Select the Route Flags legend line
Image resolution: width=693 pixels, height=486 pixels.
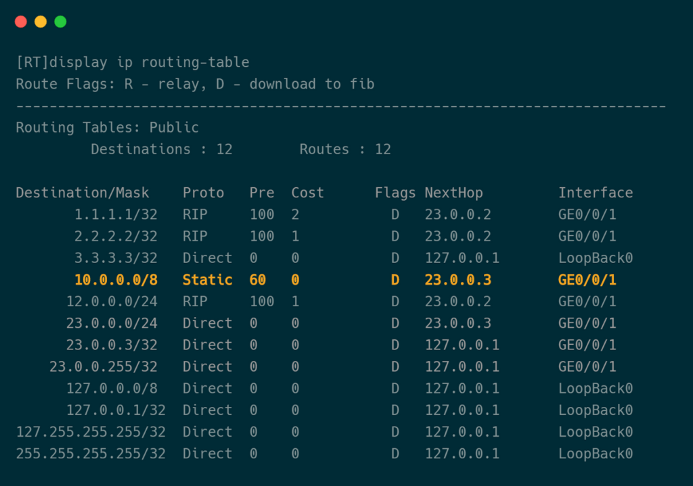[195, 84]
